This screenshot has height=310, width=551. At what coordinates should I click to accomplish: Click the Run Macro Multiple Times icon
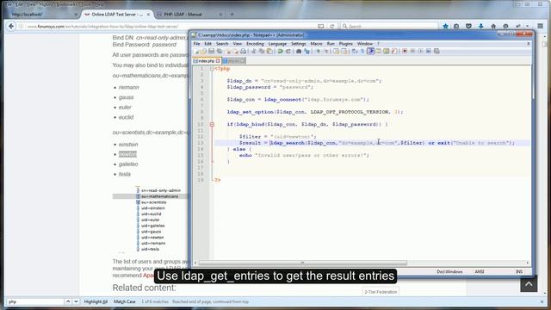(x=429, y=52)
